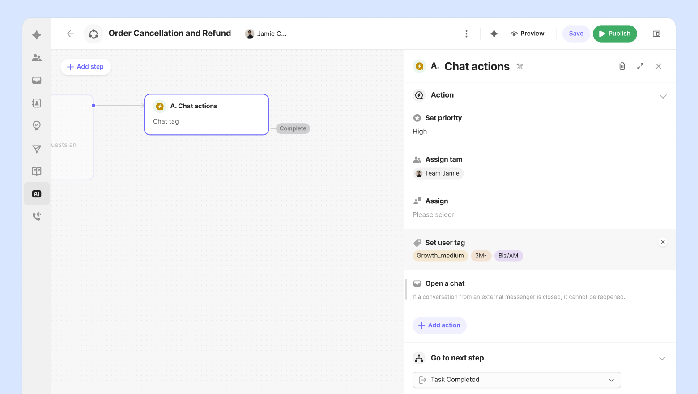The height and width of the screenshot is (394, 698).
Task: Click the trash delete icon in Chat actions
Action: [x=622, y=66]
